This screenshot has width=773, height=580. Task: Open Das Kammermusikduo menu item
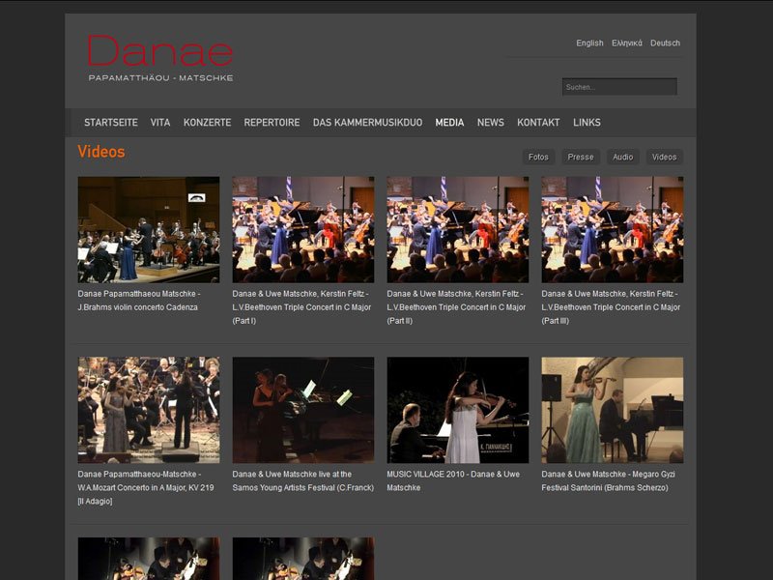coord(367,123)
